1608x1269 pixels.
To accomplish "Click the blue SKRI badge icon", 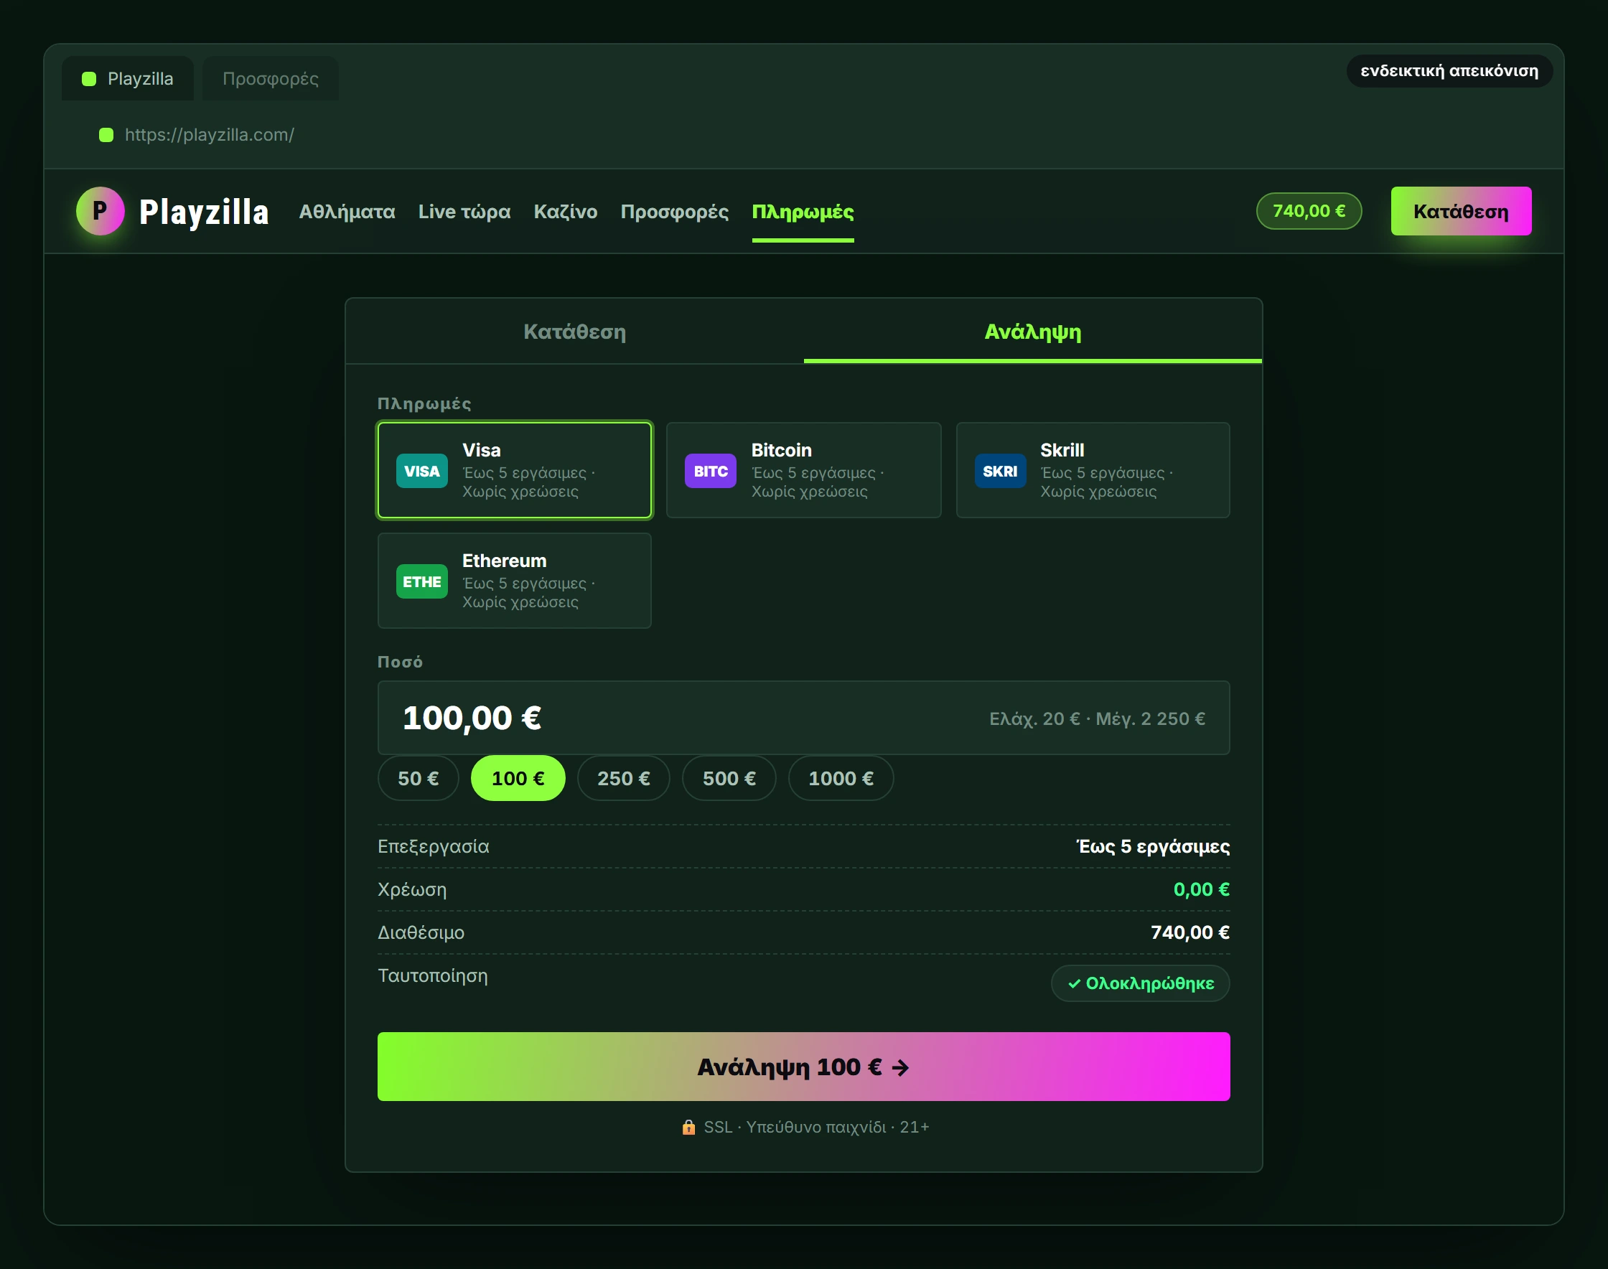I will point(1000,471).
